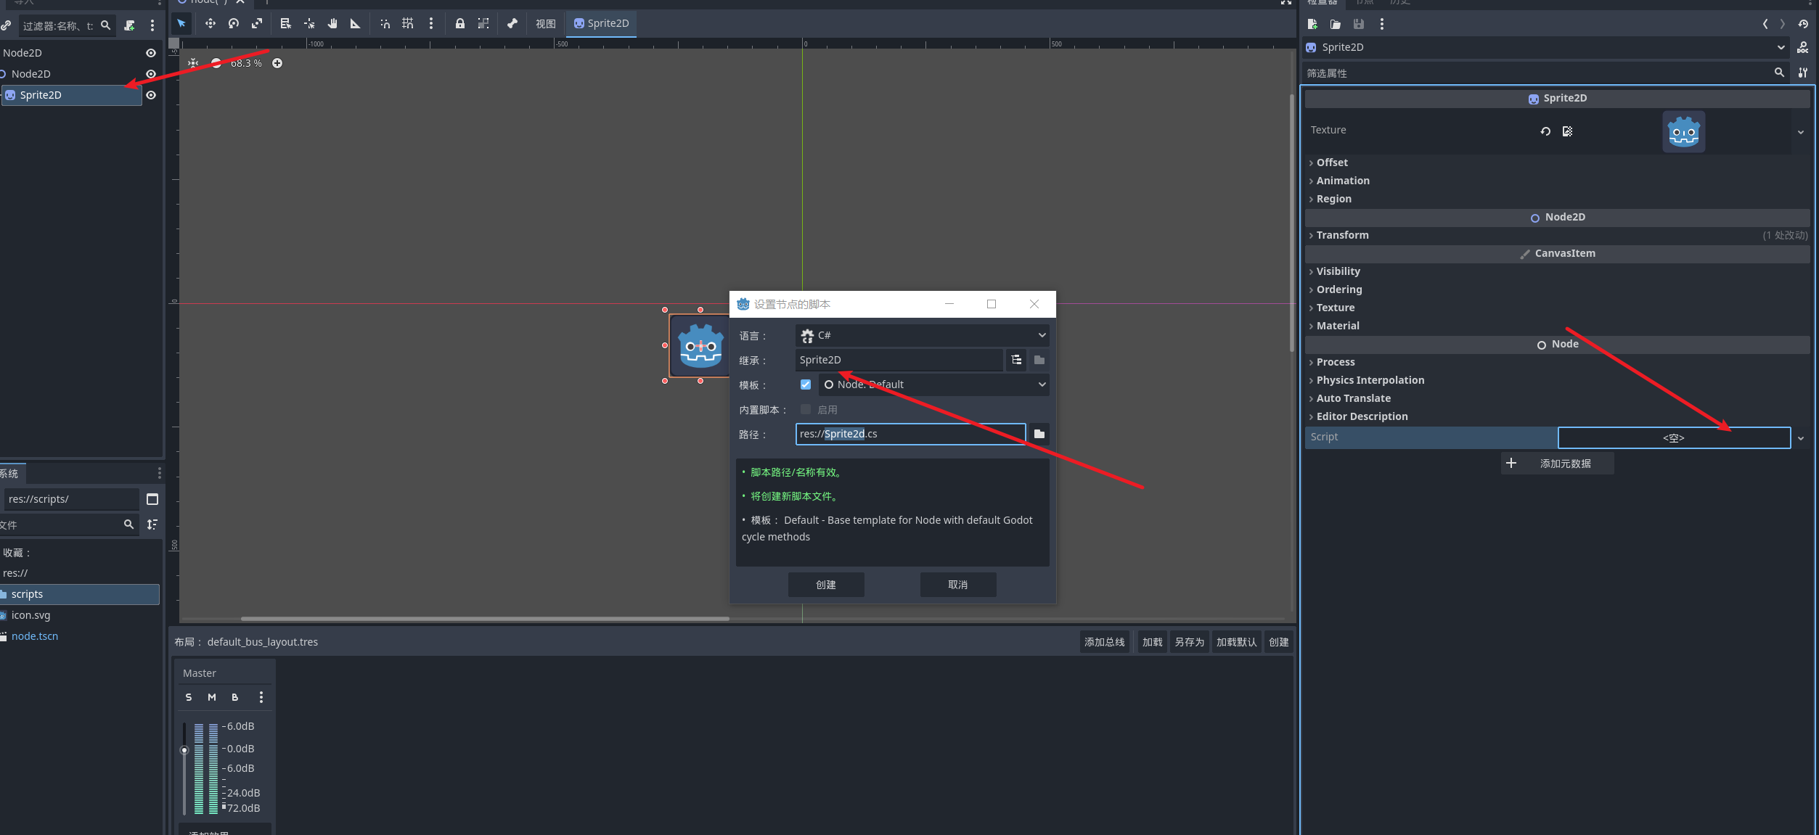The width and height of the screenshot is (1819, 835).
Task: Switch to the Scale mode tool
Action: pyautogui.click(x=257, y=23)
